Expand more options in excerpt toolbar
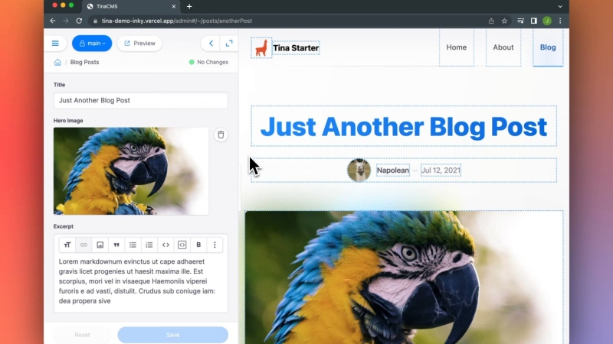Screen dimensions: 613x344 [215, 245]
